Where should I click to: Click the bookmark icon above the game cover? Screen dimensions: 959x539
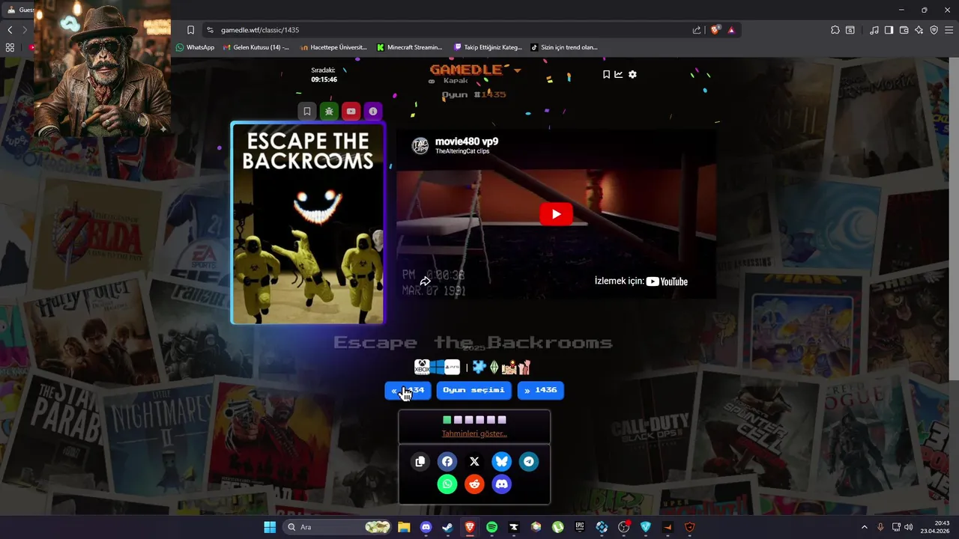(306, 112)
